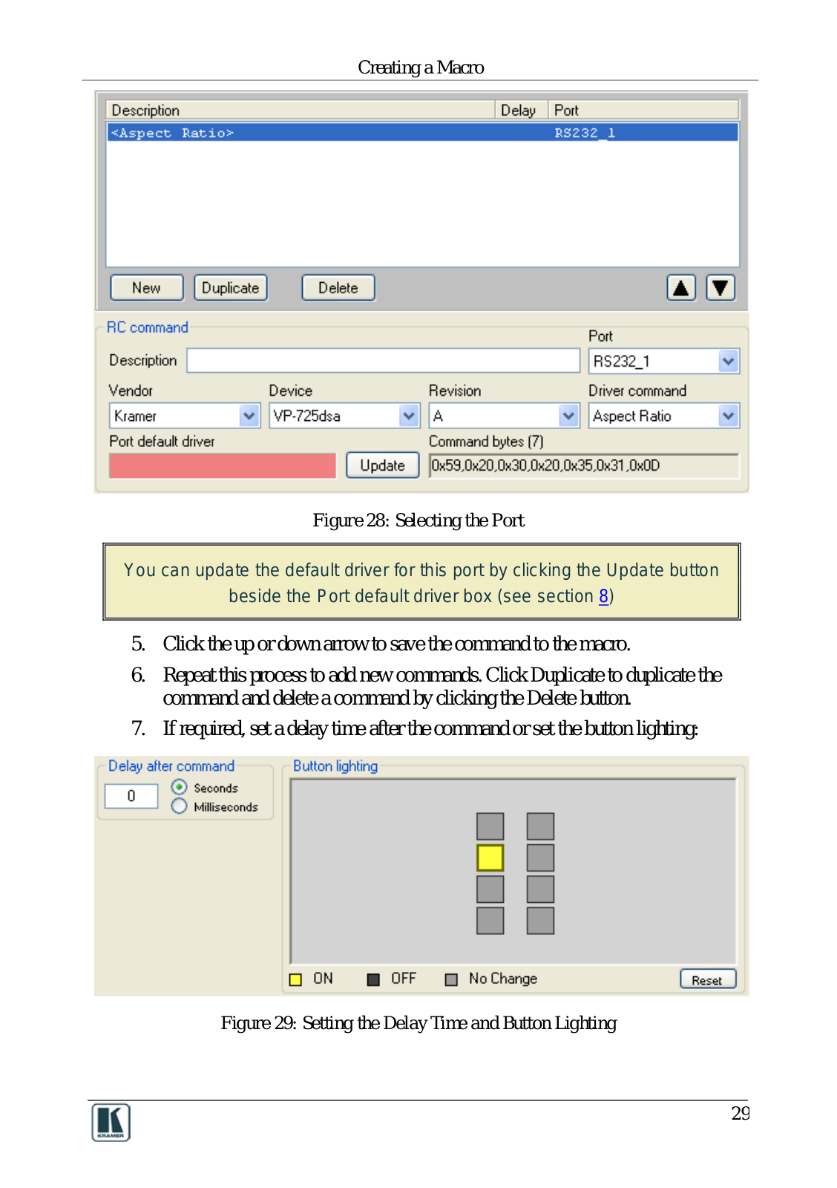This screenshot has height=1188, width=837.
Task: Open the Device dropdown showing VP-725dsa
Action: (344, 416)
